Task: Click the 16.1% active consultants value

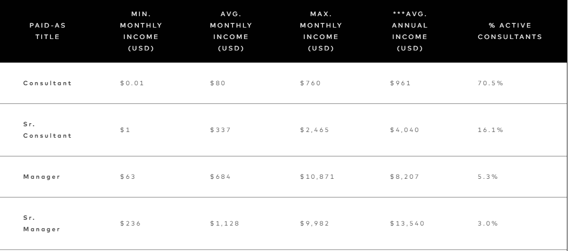Action: tap(490, 130)
